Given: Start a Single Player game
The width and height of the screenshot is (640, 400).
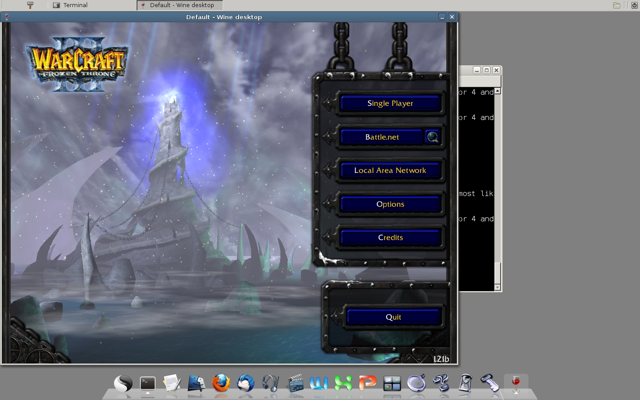Looking at the screenshot, I should 390,104.
